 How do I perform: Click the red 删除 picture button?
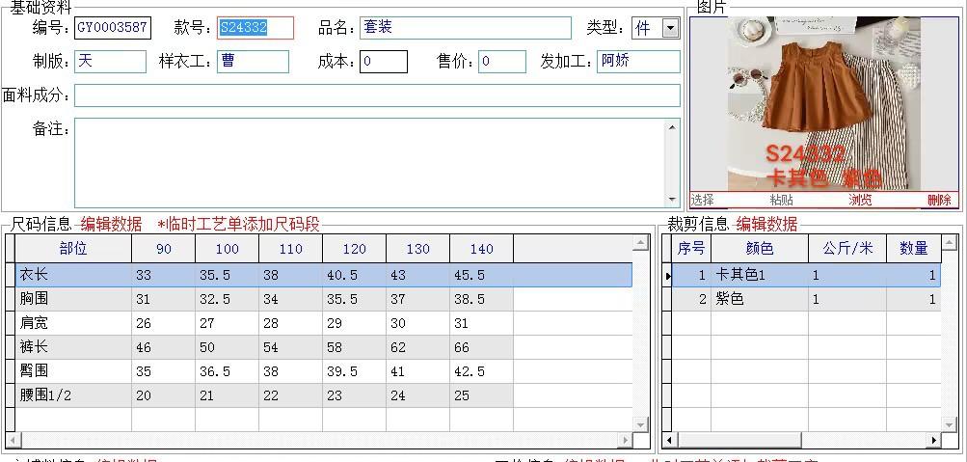click(x=939, y=200)
